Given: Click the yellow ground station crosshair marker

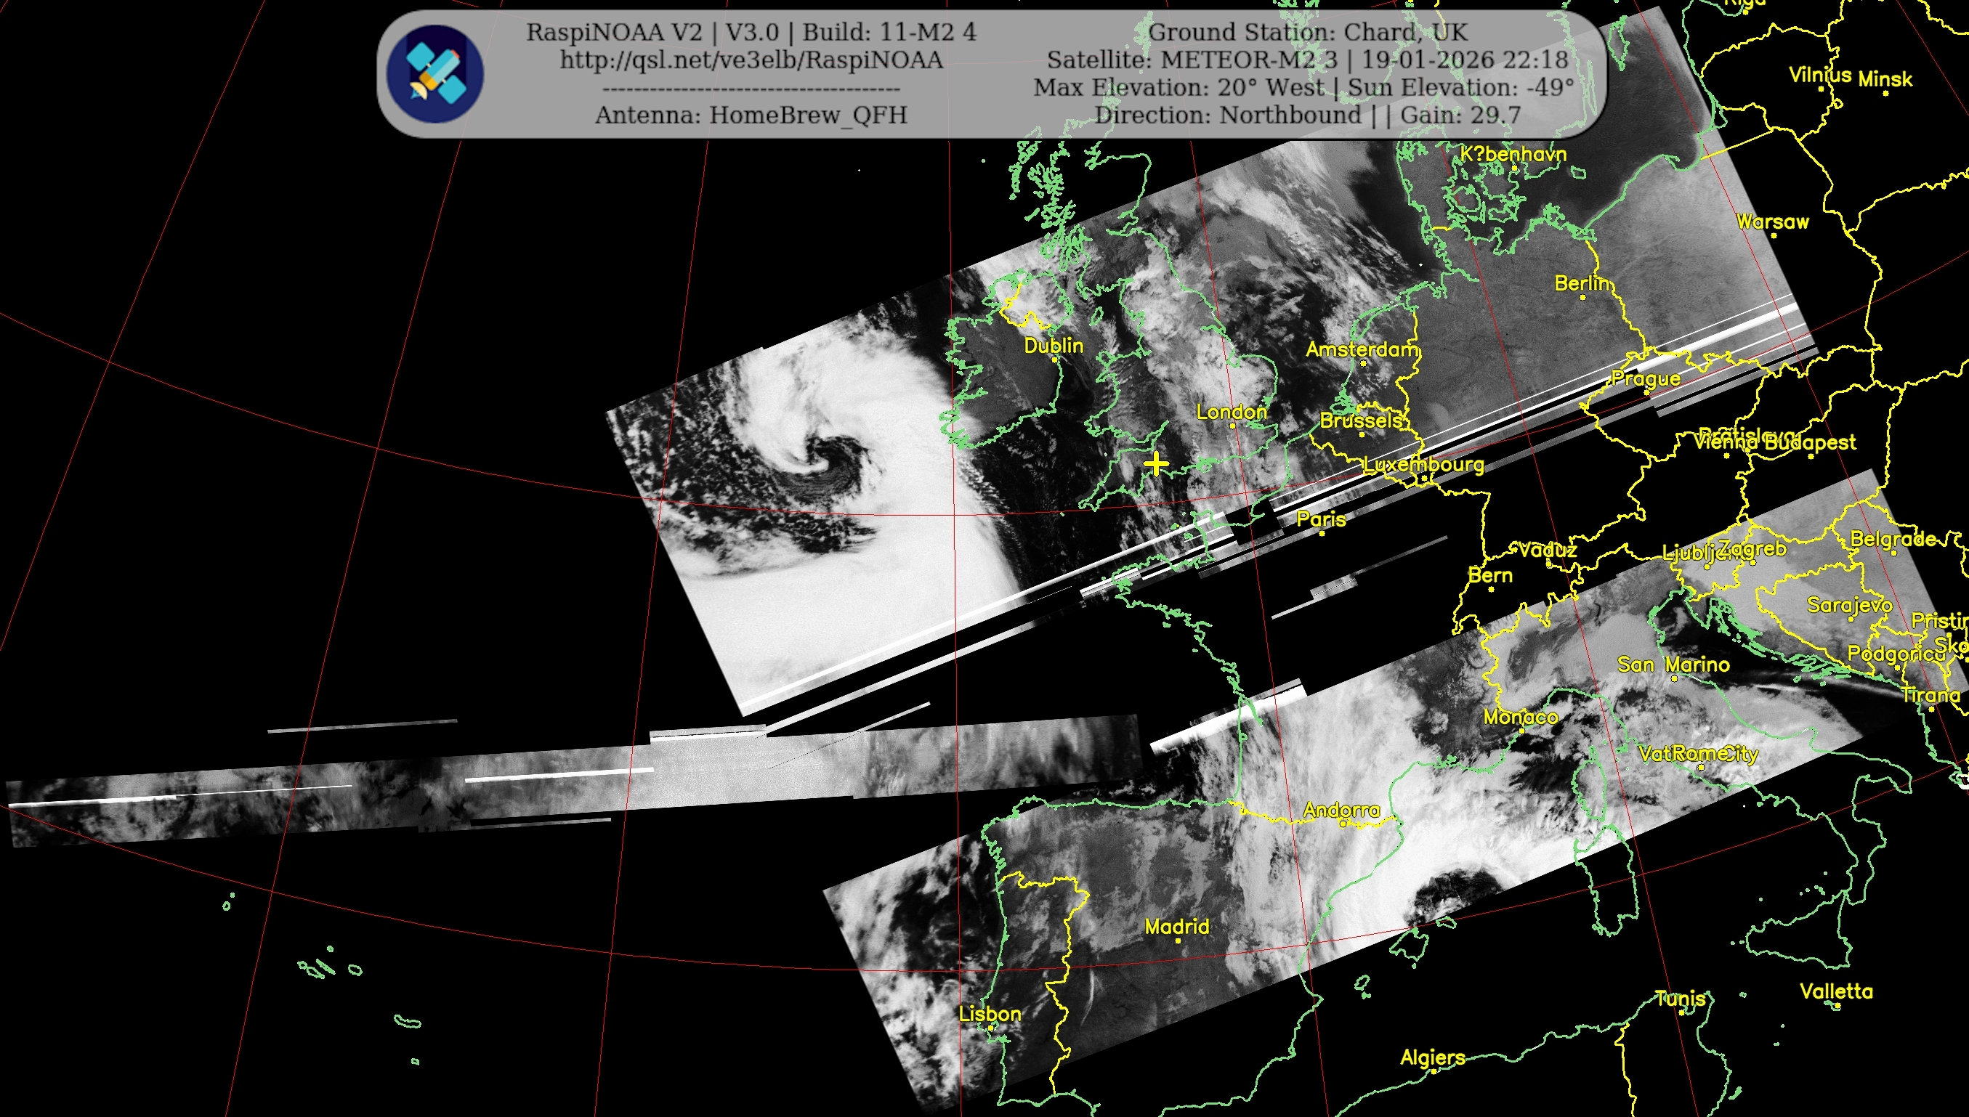Looking at the screenshot, I should point(1156,464).
